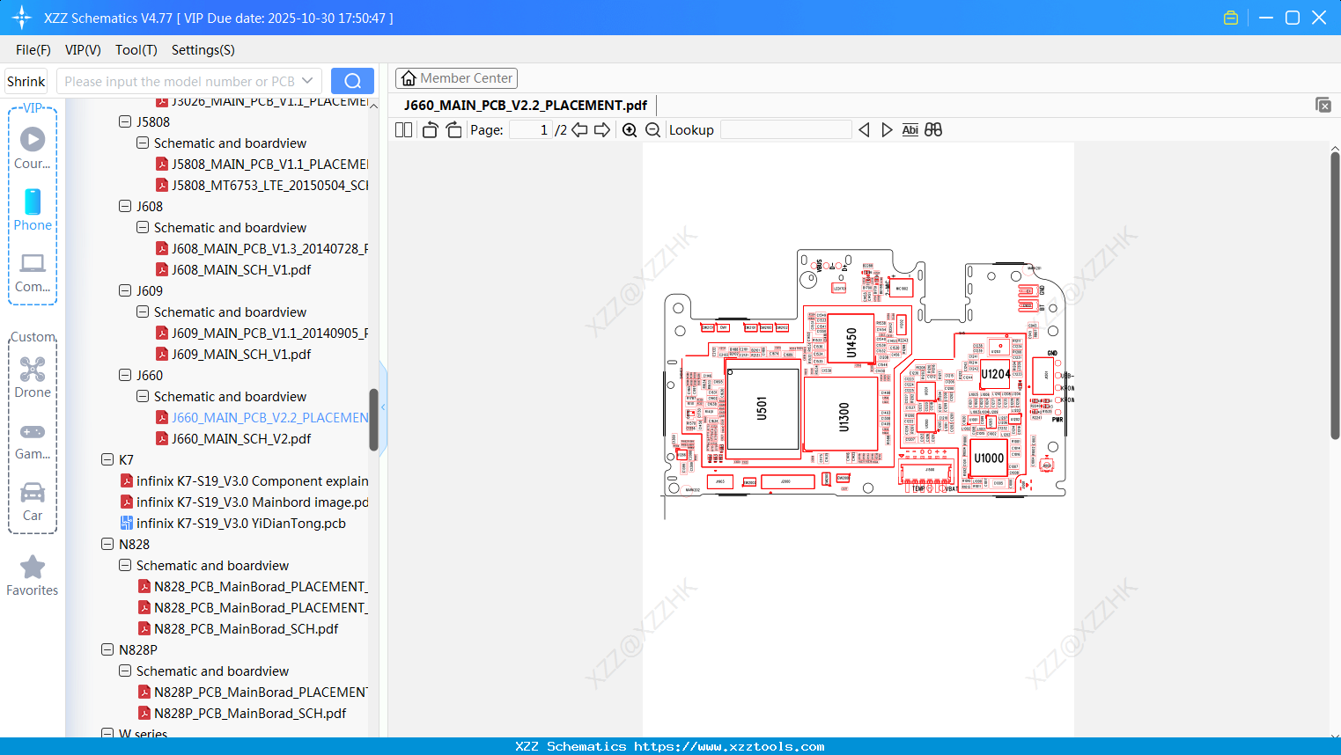Click the binoculars search icon
Viewport: 1341px width, 755px height.
point(933,129)
